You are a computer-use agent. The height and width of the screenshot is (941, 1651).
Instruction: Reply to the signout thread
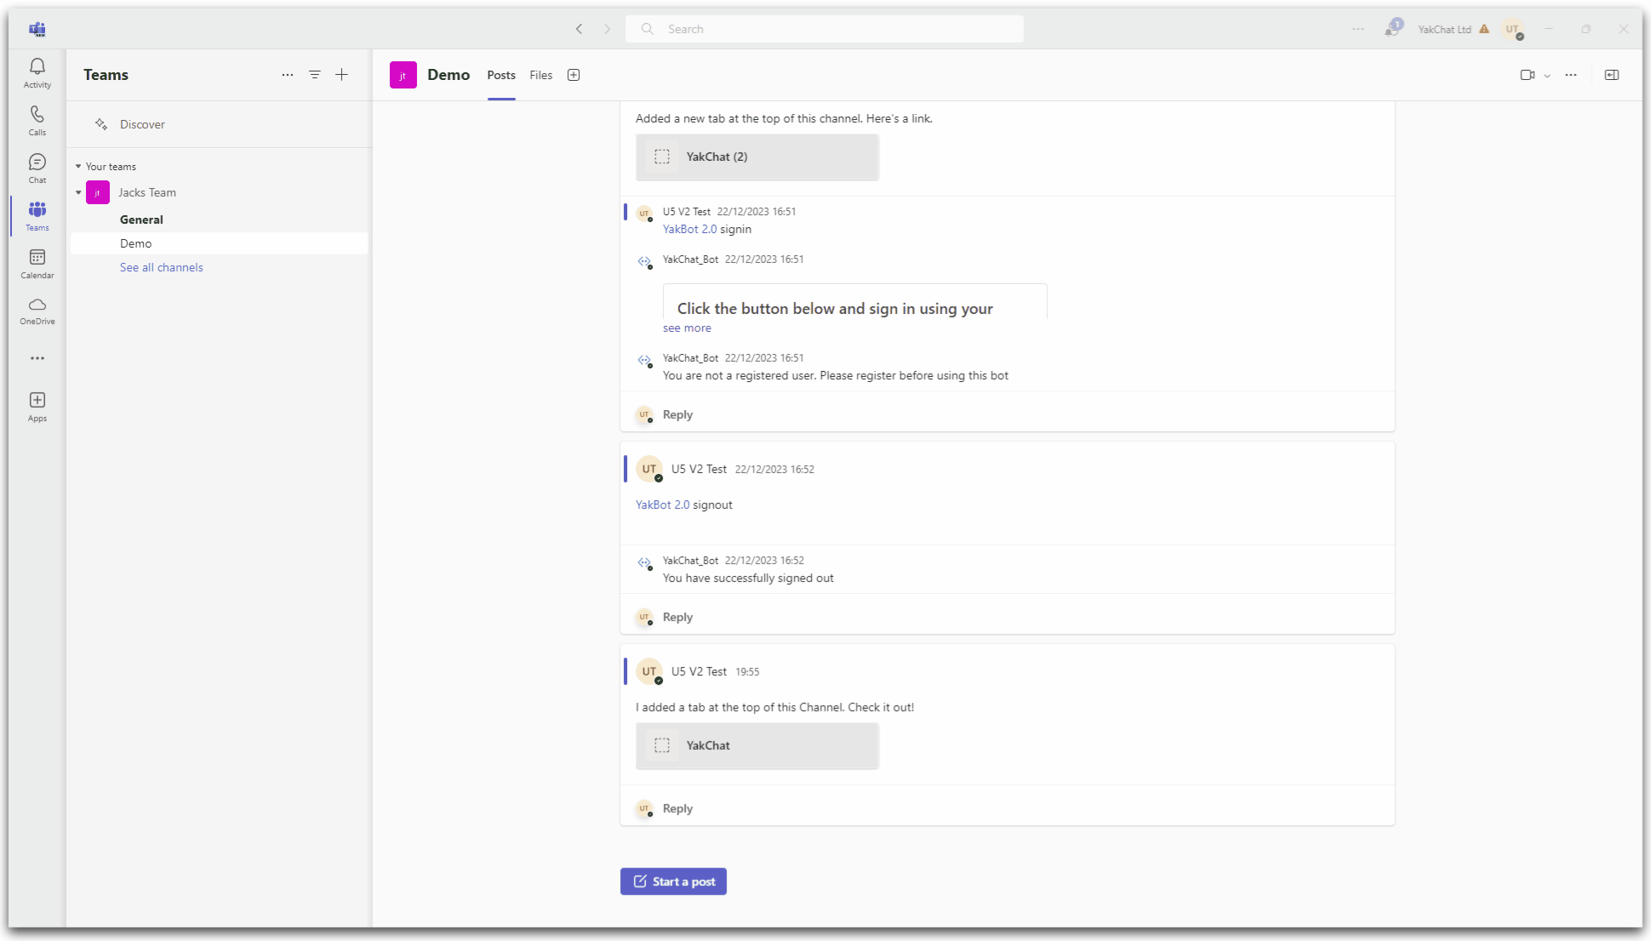[x=677, y=617]
